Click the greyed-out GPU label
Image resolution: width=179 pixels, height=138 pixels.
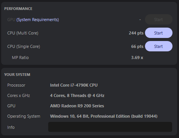tap(11, 20)
